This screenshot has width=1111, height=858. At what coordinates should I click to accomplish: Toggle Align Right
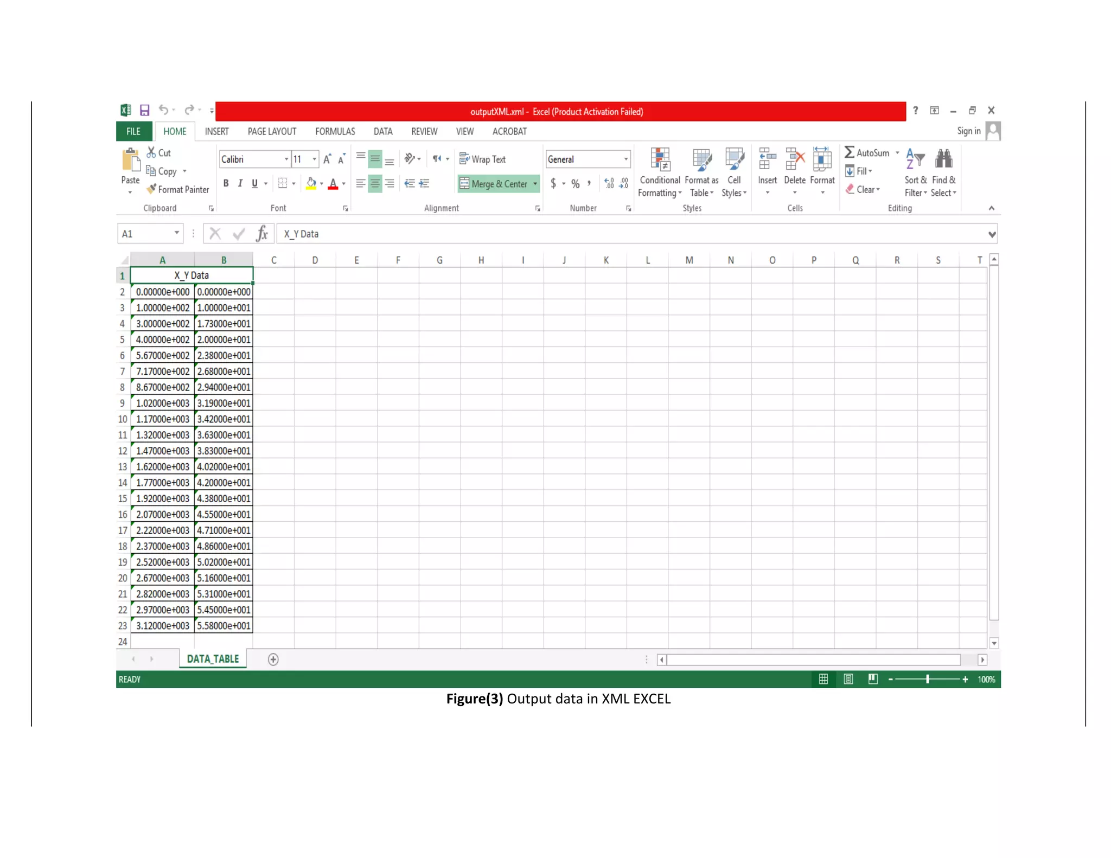[390, 183]
